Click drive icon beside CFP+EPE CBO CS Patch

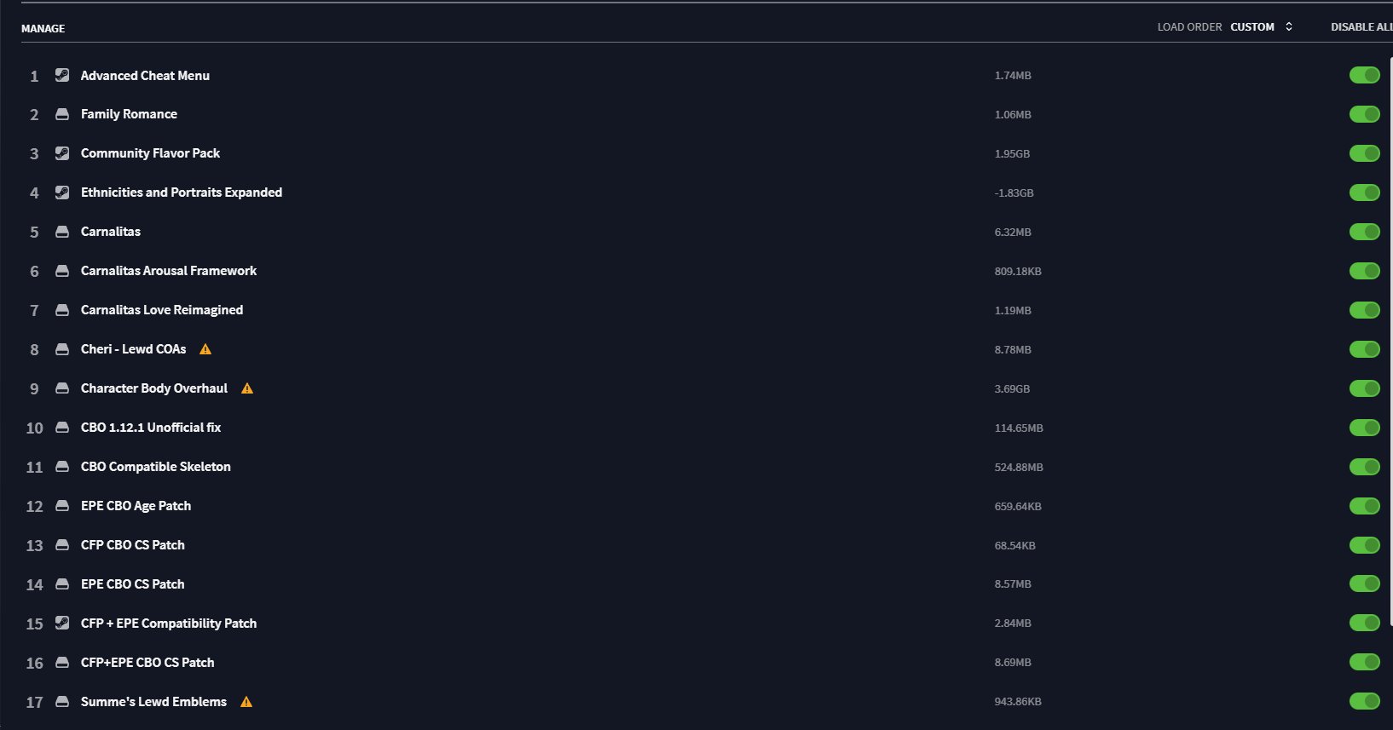62,663
